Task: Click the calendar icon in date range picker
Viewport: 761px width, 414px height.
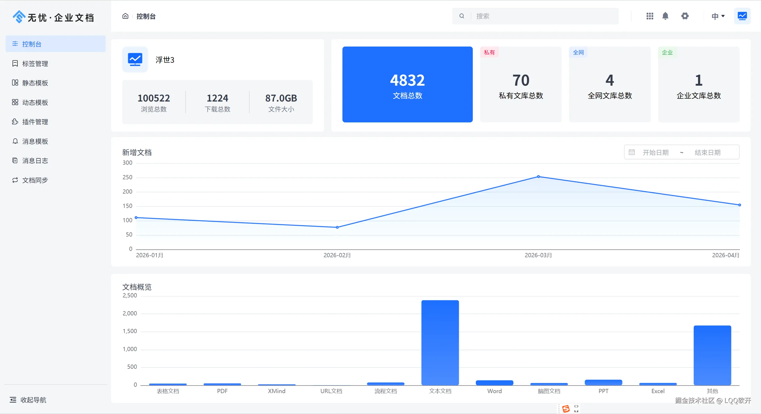Action: point(632,152)
